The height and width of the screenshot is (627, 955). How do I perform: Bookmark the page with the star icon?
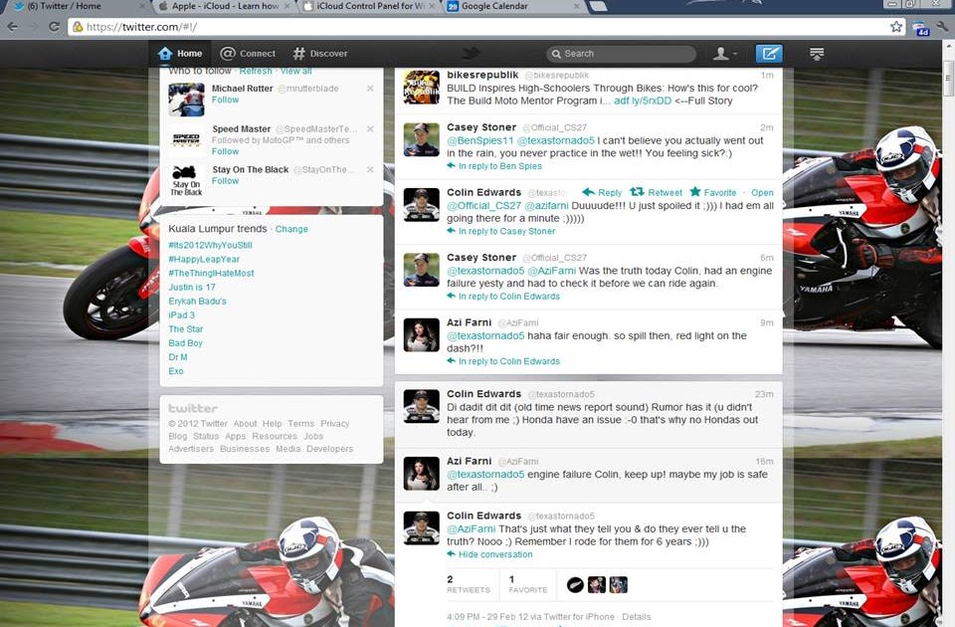896,27
